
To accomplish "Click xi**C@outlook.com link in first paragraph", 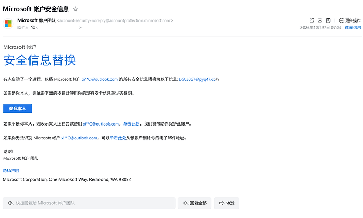I will point(100,79).
